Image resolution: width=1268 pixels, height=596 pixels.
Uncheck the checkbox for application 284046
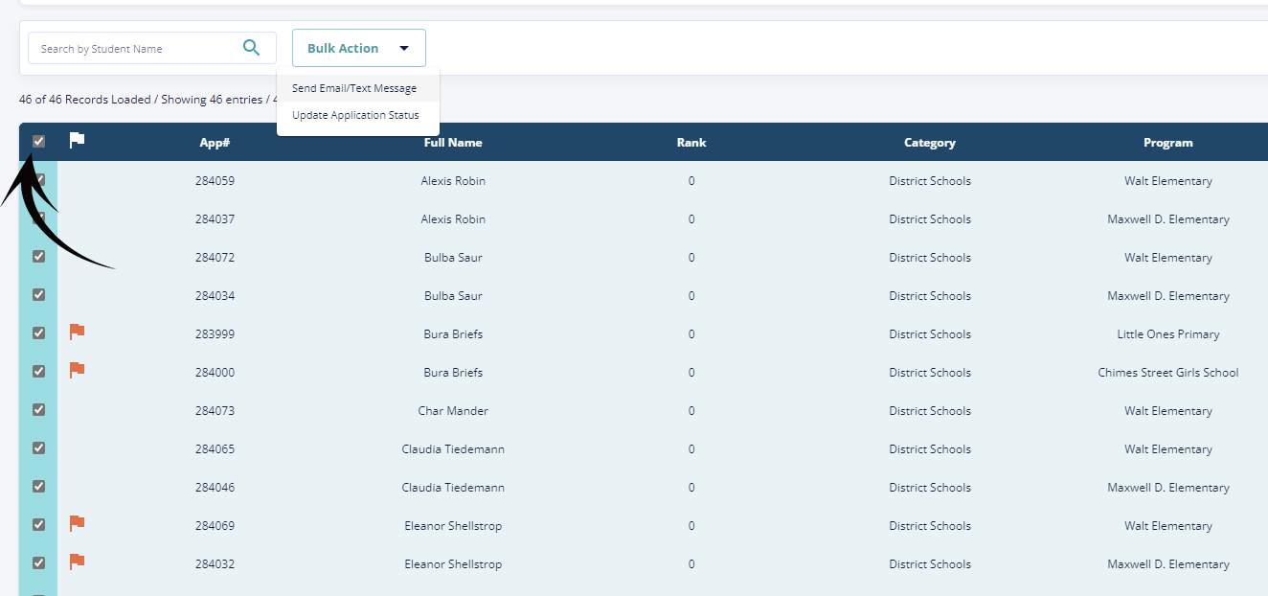(38, 487)
